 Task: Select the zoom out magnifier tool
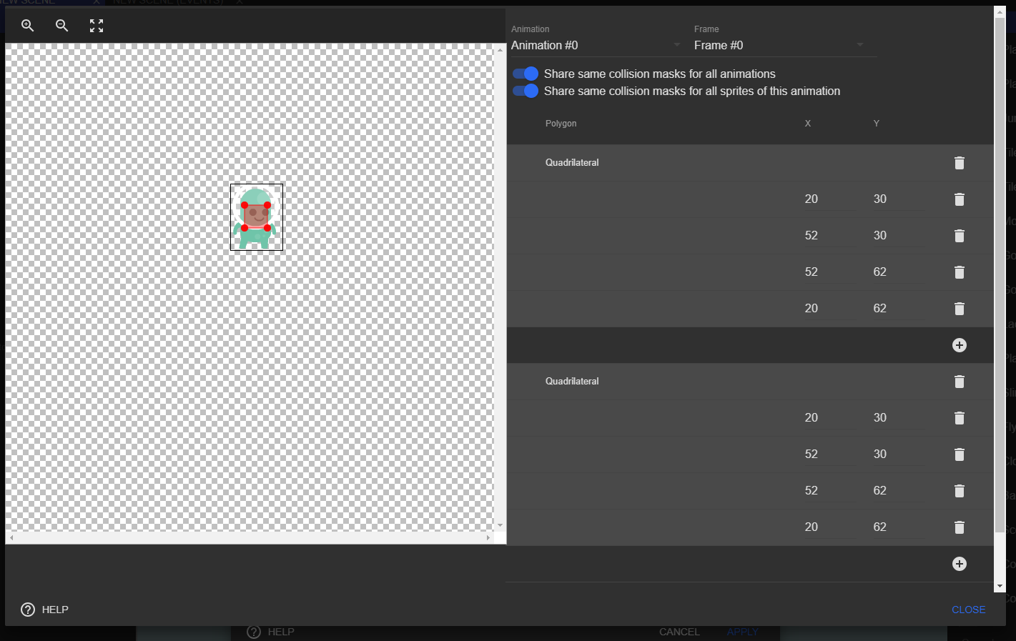[x=61, y=25]
